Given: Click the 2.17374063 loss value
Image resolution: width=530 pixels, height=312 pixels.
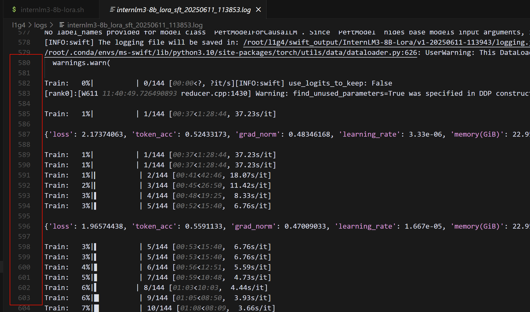Looking at the screenshot, I should (x=102, y=134).
